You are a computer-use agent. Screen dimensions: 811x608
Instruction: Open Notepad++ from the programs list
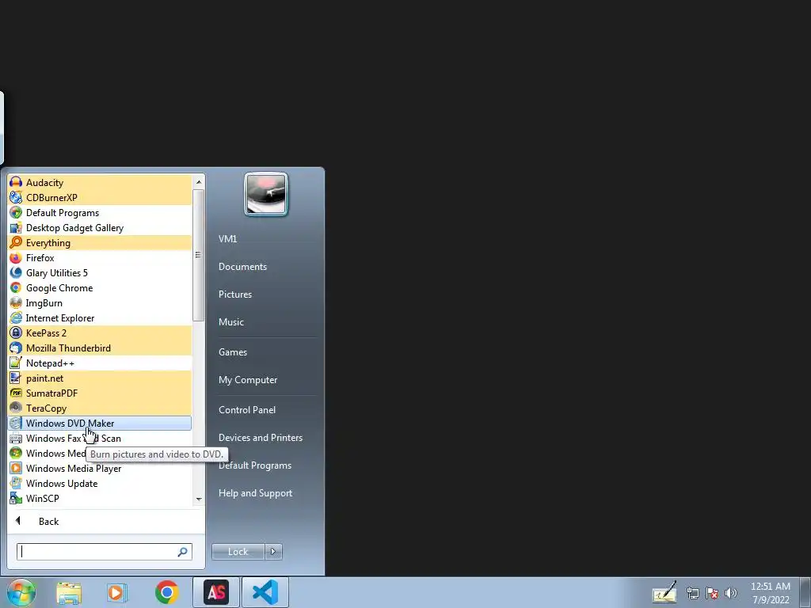(99, 363)
